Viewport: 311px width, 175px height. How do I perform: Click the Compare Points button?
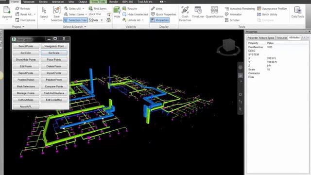pos(54,87)
